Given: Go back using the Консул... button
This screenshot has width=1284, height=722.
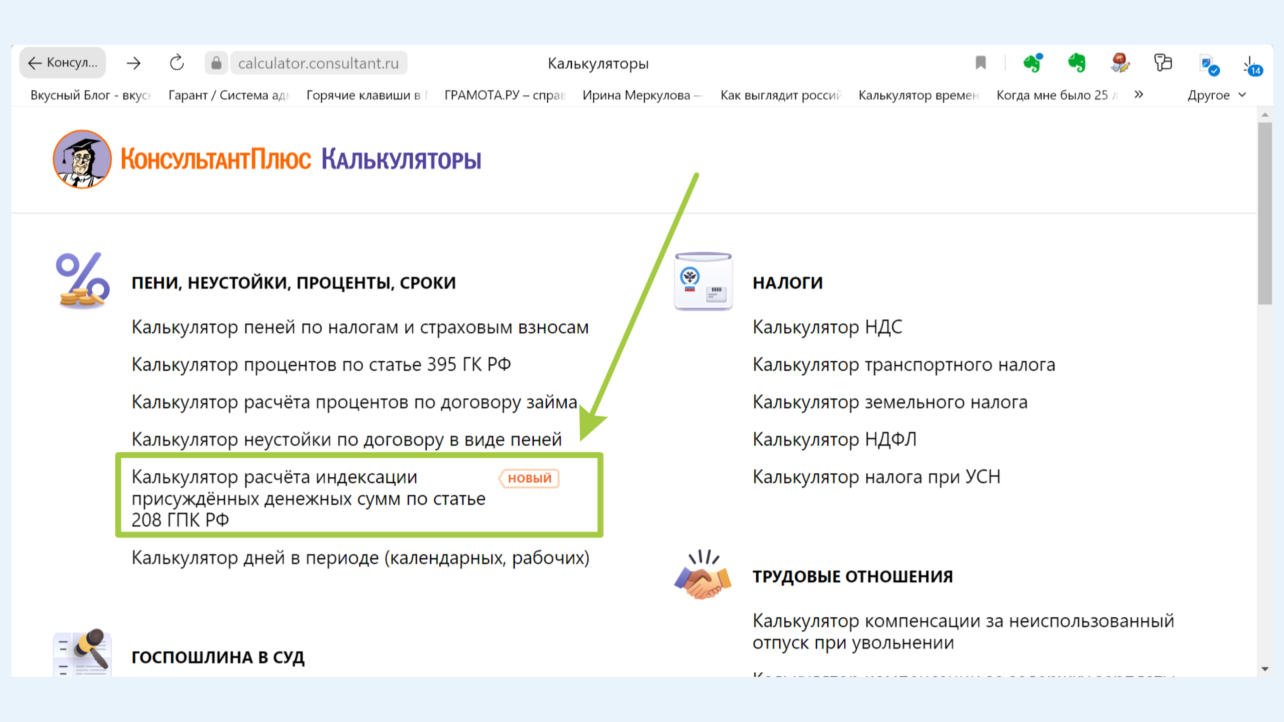Looking at the screenshot, I should point(62,63).
